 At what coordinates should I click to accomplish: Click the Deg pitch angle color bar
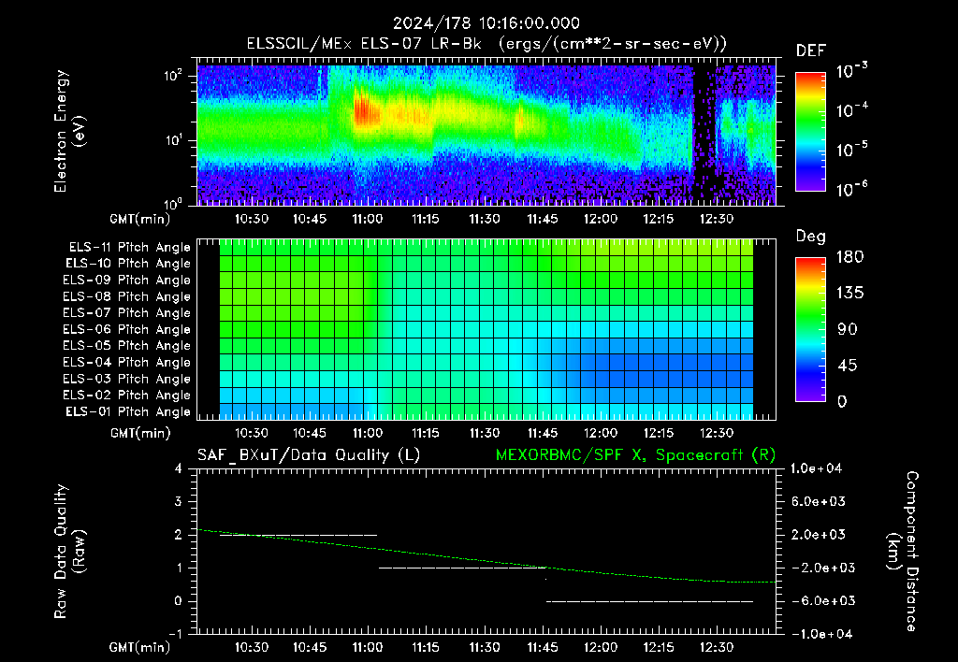[810, 329]
